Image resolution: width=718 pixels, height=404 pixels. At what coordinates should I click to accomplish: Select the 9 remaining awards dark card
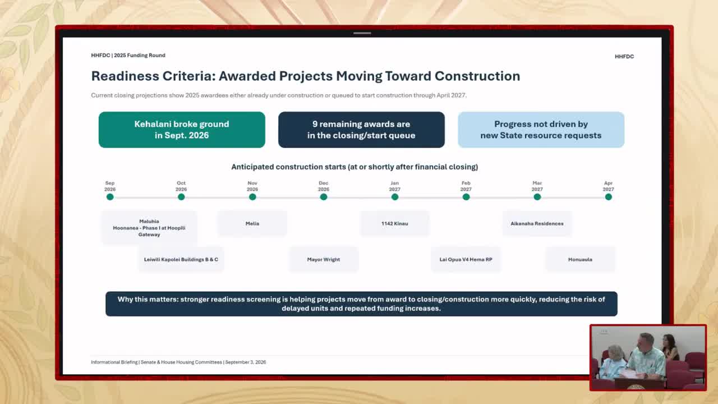pyautogui.click(x=361, y=130)
